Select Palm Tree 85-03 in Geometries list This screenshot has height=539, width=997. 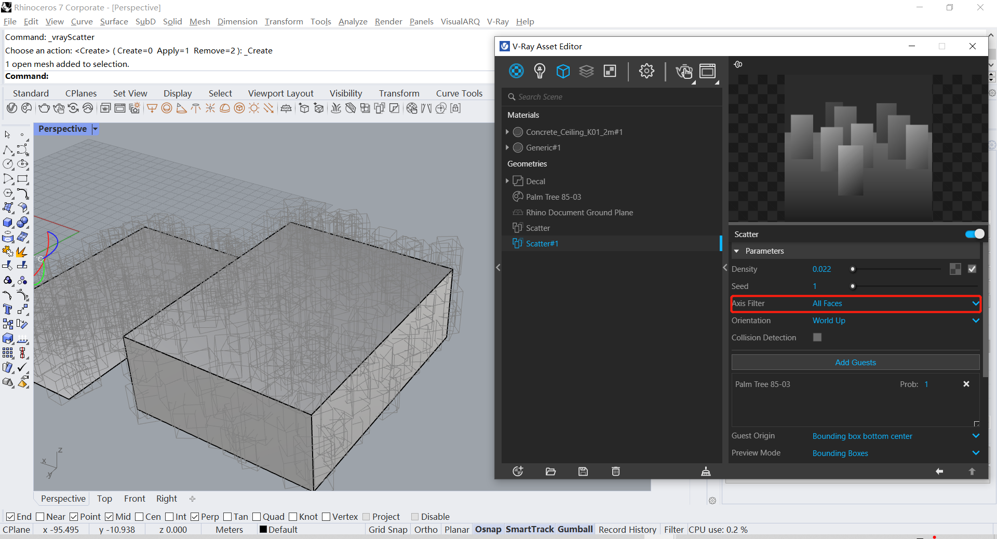point(554,197)
